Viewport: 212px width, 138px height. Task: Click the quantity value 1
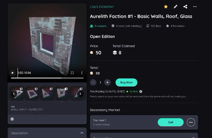point(100,82)
